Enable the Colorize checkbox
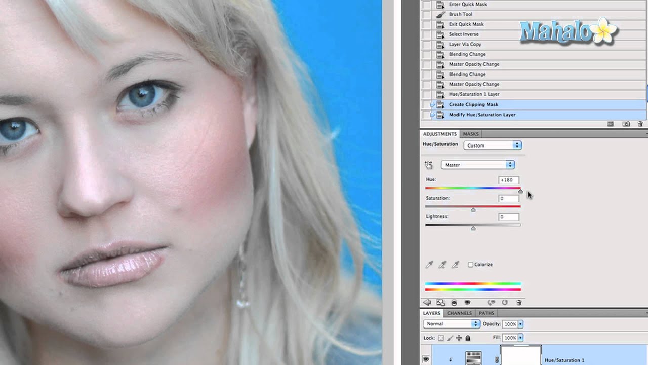This screenshot has width=648, height=365. pyautogui.click(x=470, y=265)
